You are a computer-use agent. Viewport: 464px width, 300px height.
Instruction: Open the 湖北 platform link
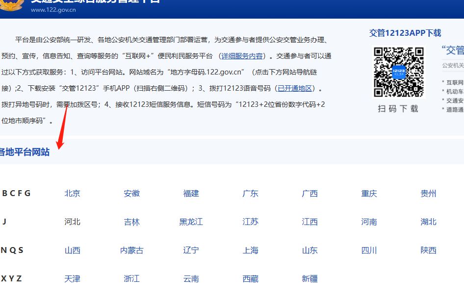pyautogui.click(x=429, y=222)
